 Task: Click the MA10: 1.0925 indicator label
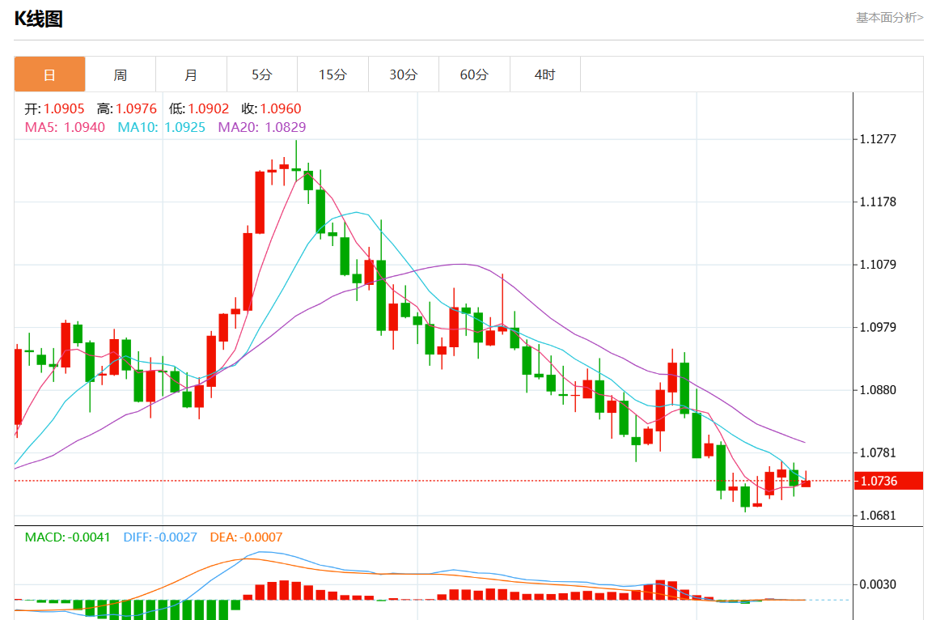[x=161, y=127]
